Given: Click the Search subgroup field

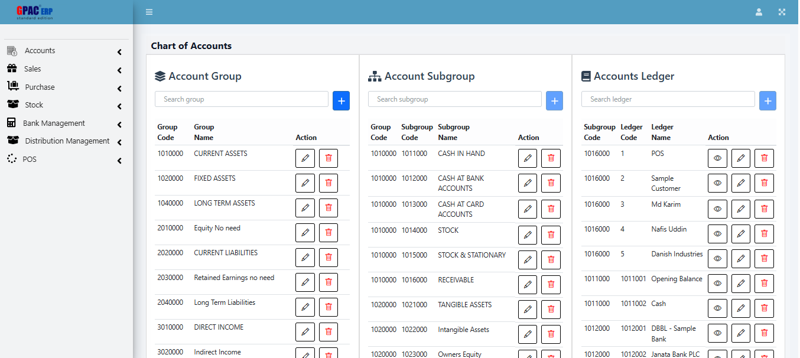Looking at the screenshot, I should [x=455, y=99].
